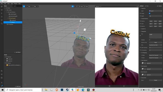Click the search magnifier icon in left sidebar

click(x=2, y=24)
